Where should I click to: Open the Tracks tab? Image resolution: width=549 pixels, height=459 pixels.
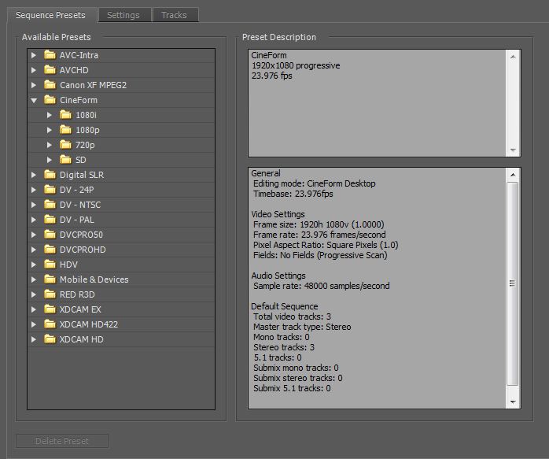tap(174, 15)
